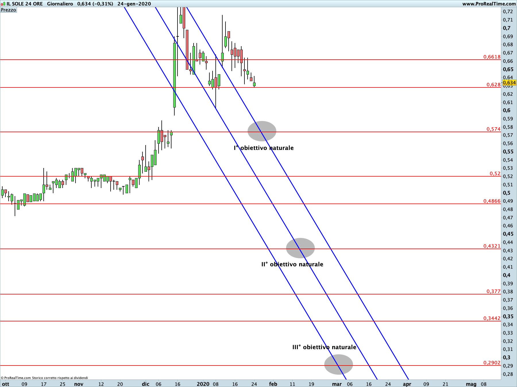Click the candlestick chart icon beside IL SOLE 24 ORE
This screenshot has width=517, height=387.
tap(3, 4)
